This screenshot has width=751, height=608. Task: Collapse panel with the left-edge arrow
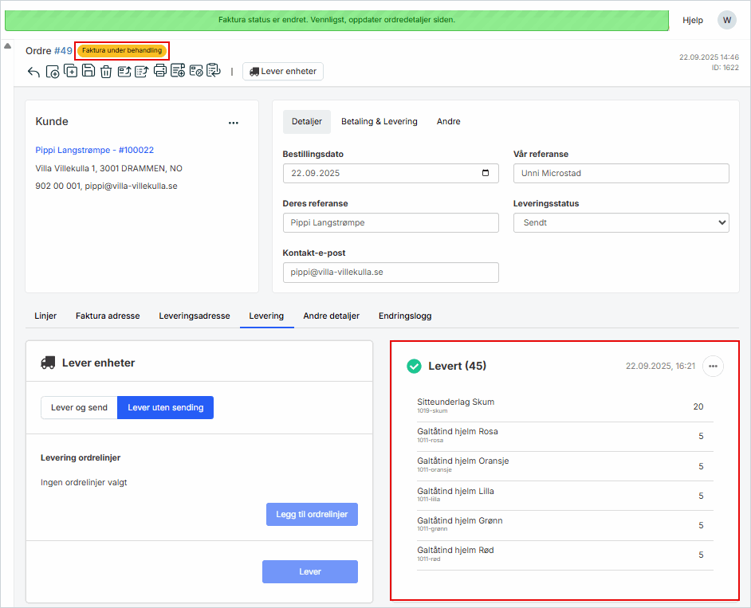[x=7, y=45]
